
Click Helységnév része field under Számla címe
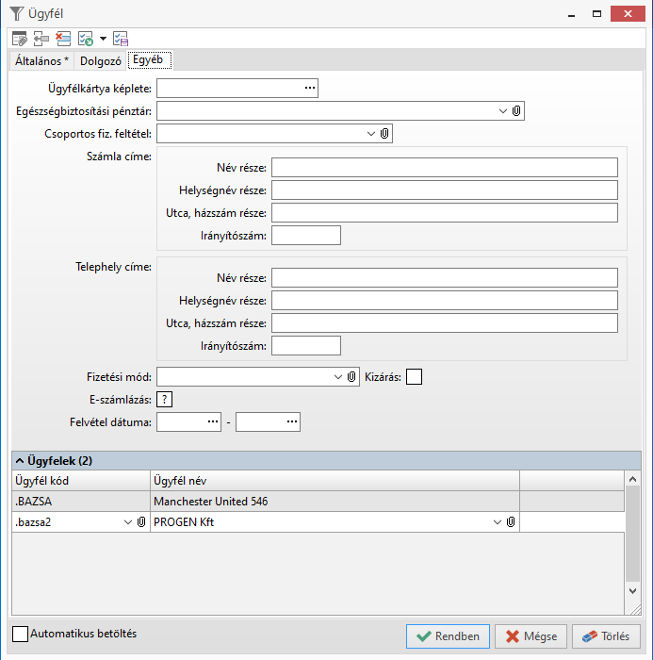(445, 190)
